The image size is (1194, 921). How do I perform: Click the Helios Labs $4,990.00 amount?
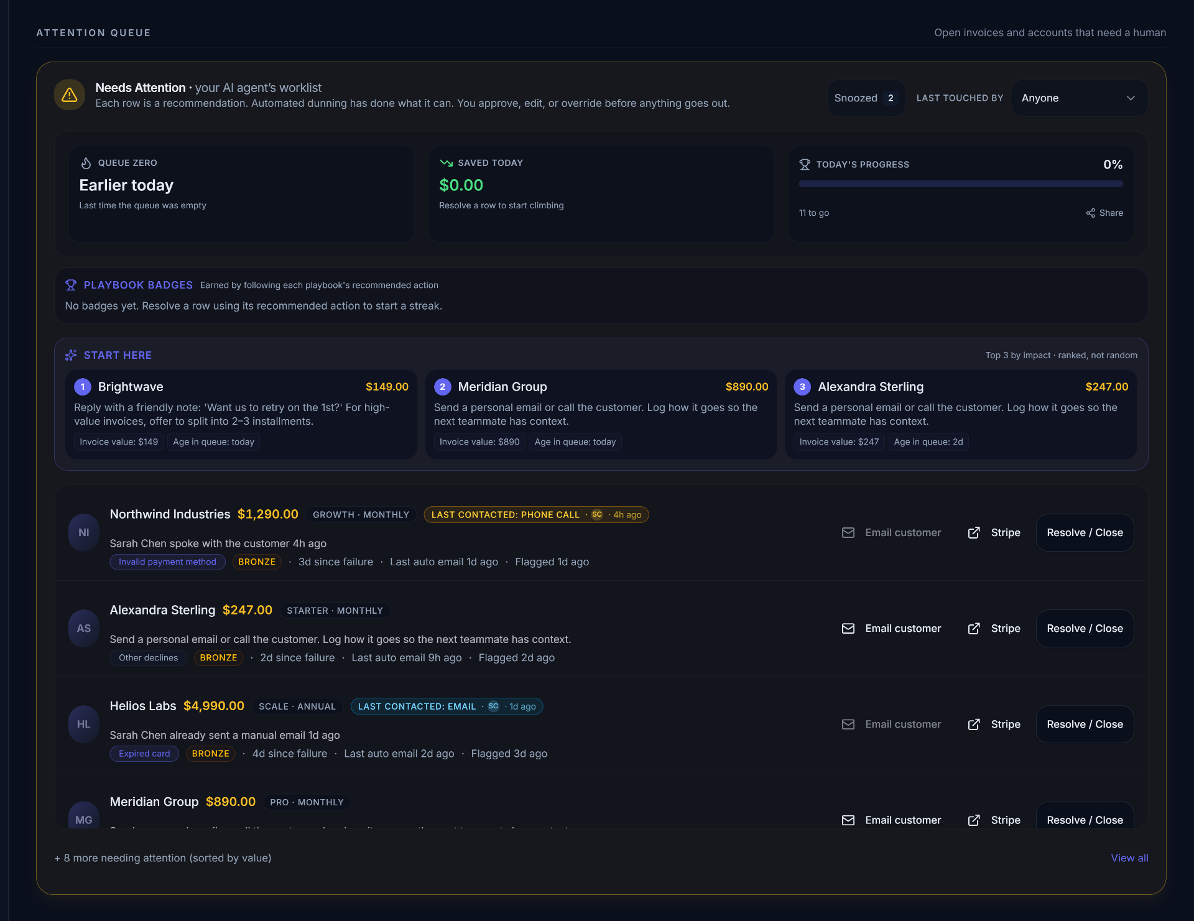(x=214, y=705)
